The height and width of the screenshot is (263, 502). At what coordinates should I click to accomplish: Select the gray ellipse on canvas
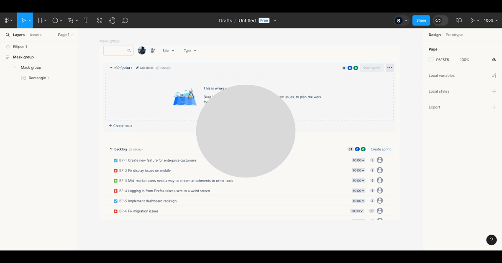[x=246, y=131]
